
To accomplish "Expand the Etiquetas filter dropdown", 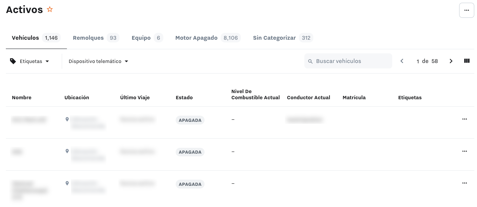I will [x=30, y=61].
